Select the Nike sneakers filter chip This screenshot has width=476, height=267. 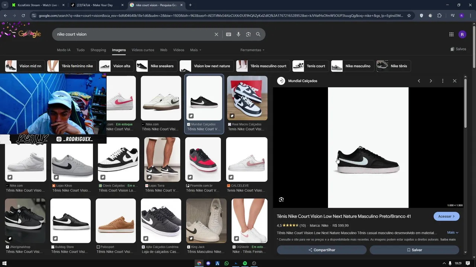click(157, 66)
